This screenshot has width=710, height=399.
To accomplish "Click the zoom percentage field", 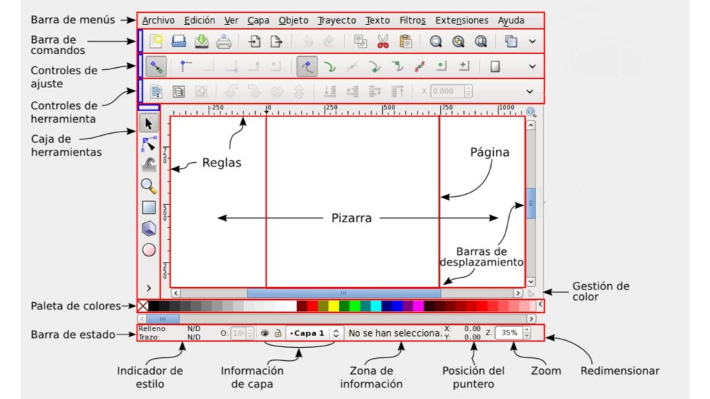I will click(x=509, y=333).
